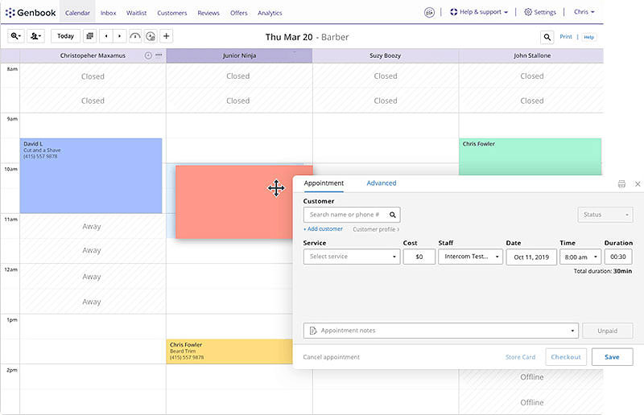Open the Waitlist tab
The image size is (644, 415).
[136, 13]
